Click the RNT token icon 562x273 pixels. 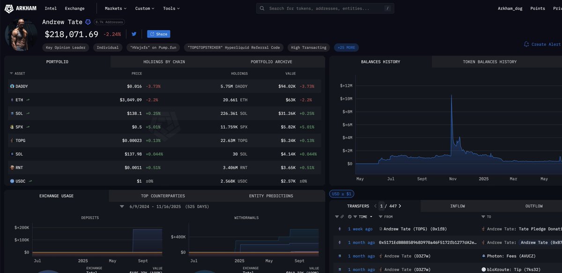click(12, 167)
